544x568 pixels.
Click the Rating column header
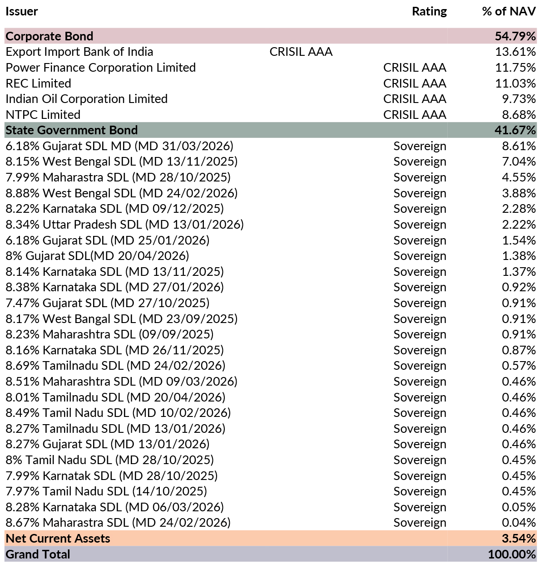click(x=429, y=11)
